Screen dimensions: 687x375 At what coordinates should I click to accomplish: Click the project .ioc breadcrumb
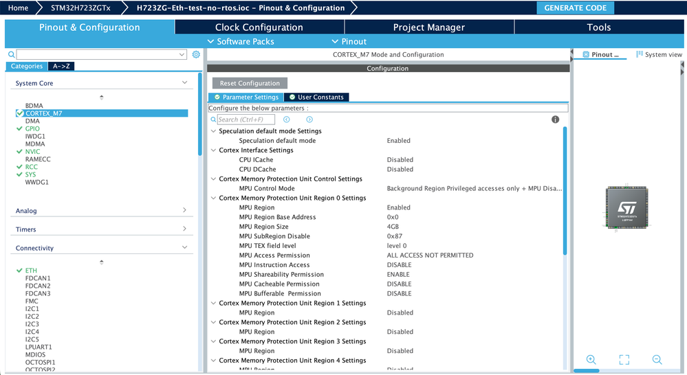pos(241,8)
